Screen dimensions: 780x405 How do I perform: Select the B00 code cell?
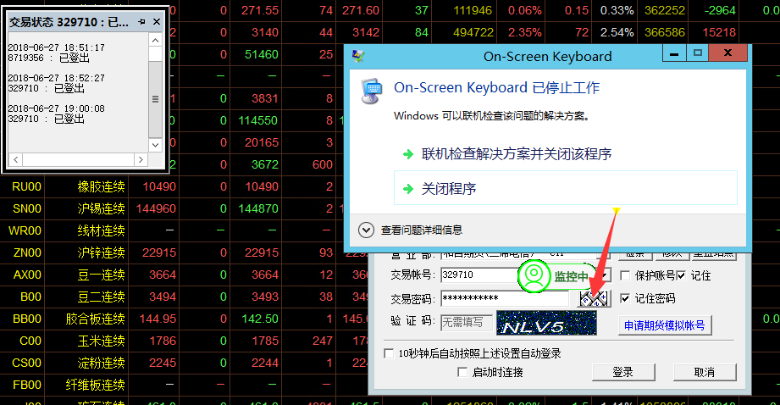click(x=30, y=297)
